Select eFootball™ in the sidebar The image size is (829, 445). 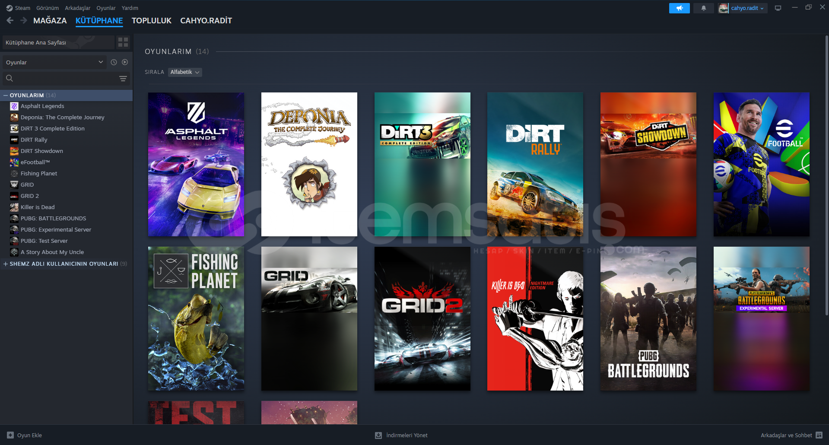pos(35,162)
